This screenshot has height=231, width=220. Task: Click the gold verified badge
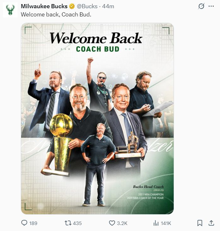pyautogui.click(x=72, y=6)
